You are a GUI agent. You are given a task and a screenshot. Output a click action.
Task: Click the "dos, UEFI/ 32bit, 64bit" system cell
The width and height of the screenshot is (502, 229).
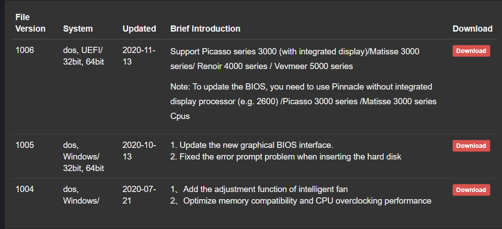[x=83, y=56]
